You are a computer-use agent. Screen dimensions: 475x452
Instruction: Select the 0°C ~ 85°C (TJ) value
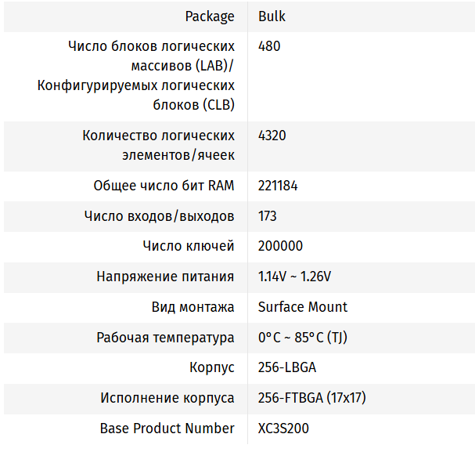[302, 338]
